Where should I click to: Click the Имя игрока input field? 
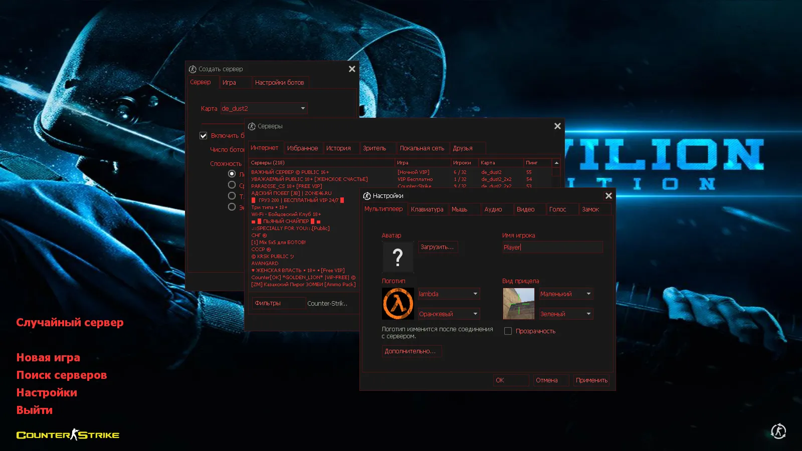pyautogui.click(x=552, y=247)
